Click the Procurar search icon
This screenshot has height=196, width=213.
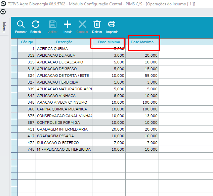coord(21,24)
